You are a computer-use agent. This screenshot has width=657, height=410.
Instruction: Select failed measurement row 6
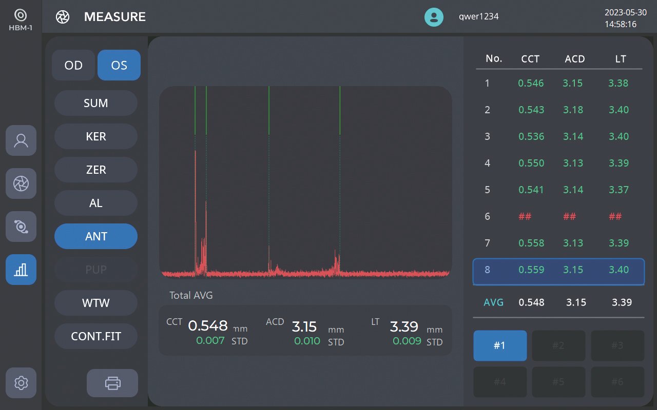point(558,217)
